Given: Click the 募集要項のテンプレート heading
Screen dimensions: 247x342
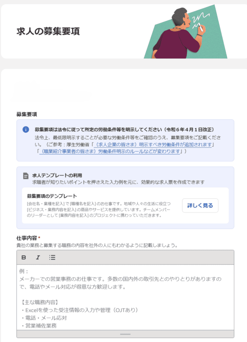Looking at the screenshot, I should (x=52, y=196).
